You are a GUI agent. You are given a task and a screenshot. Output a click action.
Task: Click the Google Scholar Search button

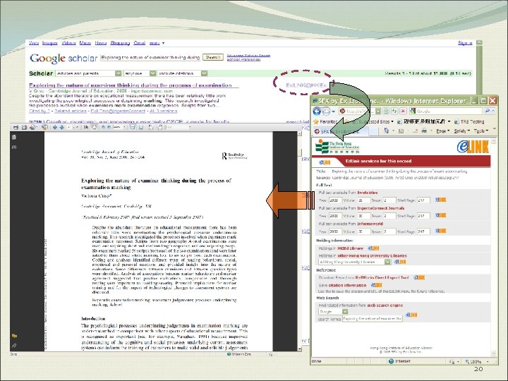213,57
